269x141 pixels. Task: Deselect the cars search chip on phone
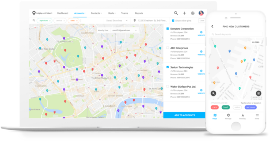pos(215,107)
